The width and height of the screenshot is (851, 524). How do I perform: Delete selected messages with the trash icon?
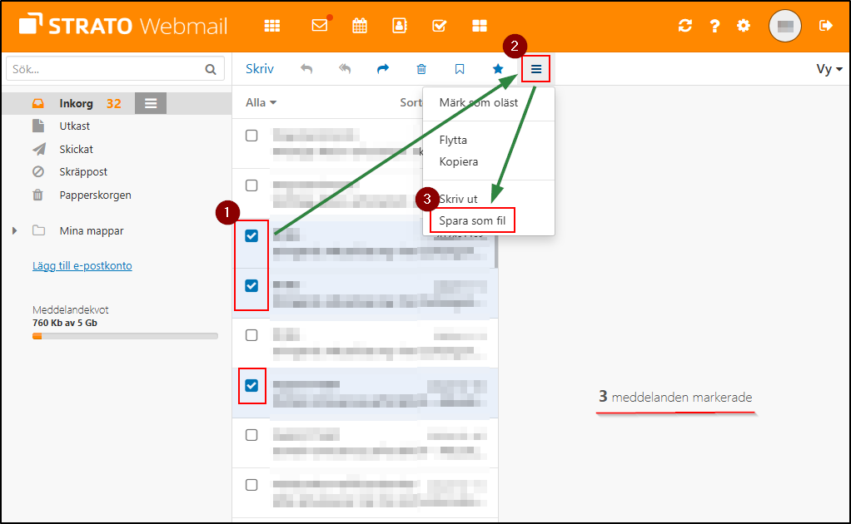click(x=421, y=69)
